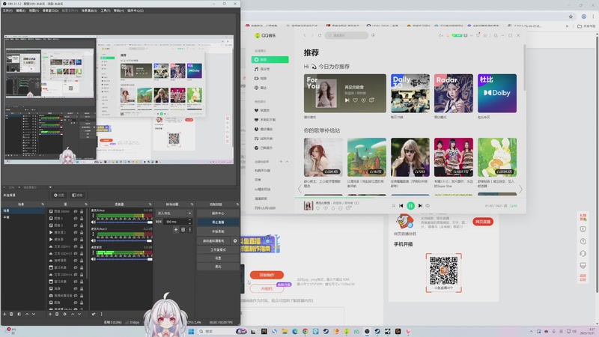
Task: Toggle visibility of 图像 3 source
Action: [76, 225]
